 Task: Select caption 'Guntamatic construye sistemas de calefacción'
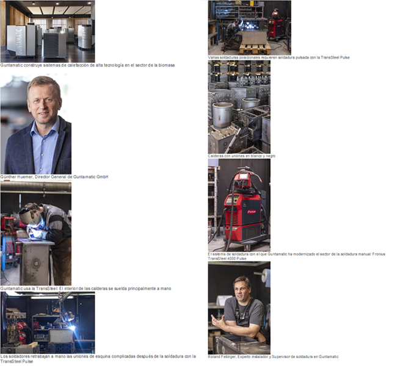pyautogui.click(x=87, y=65)
